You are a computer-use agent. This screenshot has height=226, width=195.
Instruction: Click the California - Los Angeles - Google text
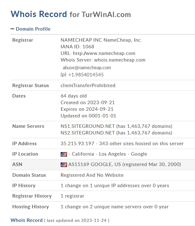click(x=109, y=154)
